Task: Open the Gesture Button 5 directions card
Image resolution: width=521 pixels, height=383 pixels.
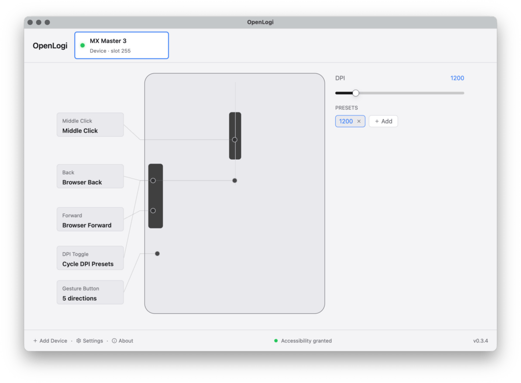Action: click(91, 292)
